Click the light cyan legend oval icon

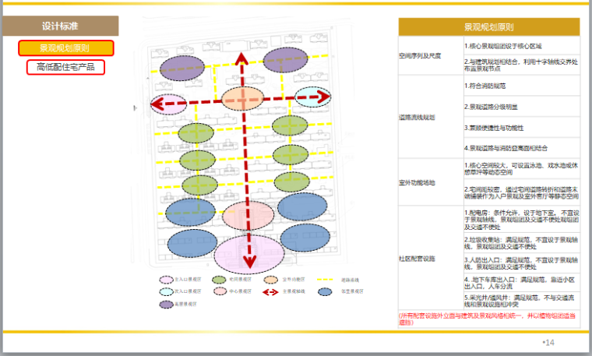point(166,291)
